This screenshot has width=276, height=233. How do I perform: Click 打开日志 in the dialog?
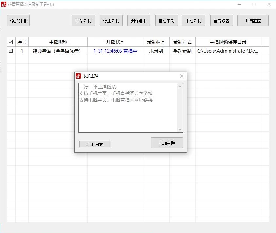(95, 144)
